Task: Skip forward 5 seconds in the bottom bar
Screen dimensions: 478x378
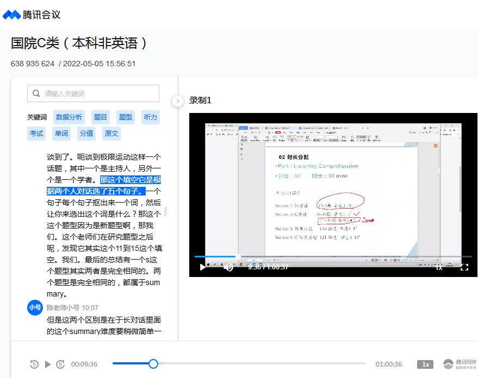Action: pos(60,364)
